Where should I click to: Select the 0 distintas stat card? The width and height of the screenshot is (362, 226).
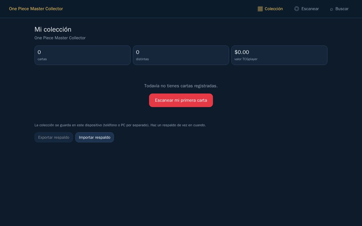181,55
